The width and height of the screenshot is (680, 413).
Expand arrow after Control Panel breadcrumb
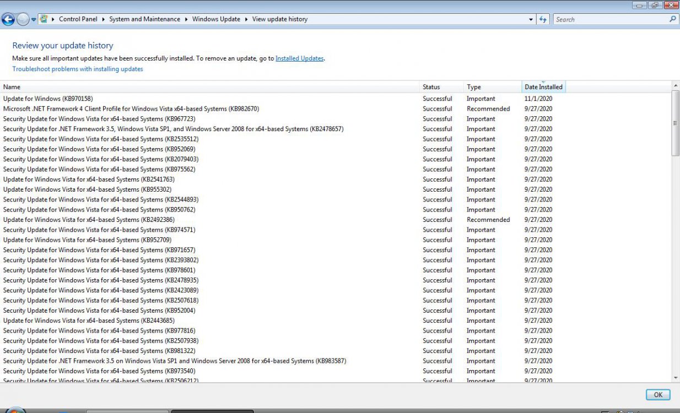pyautogui.click(x=103, y=19)
